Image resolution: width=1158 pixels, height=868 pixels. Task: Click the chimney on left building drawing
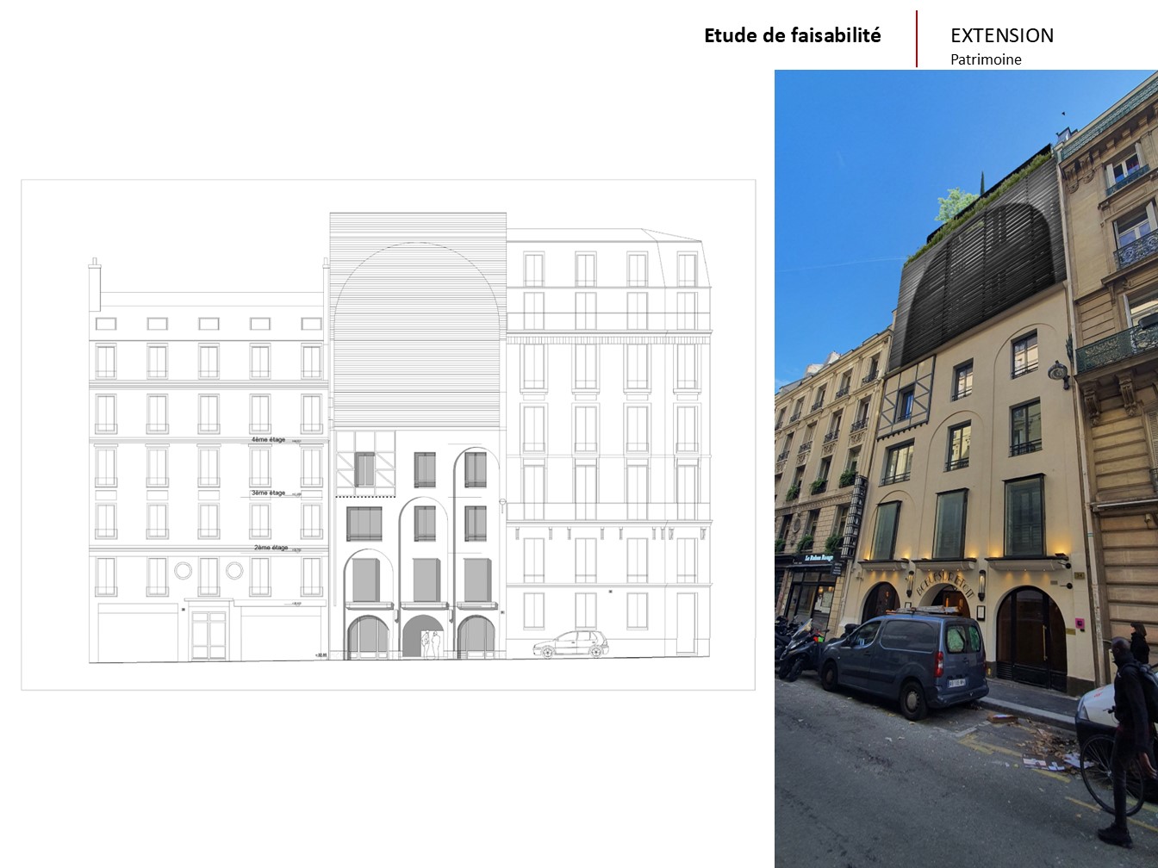[x=95, y=282]
